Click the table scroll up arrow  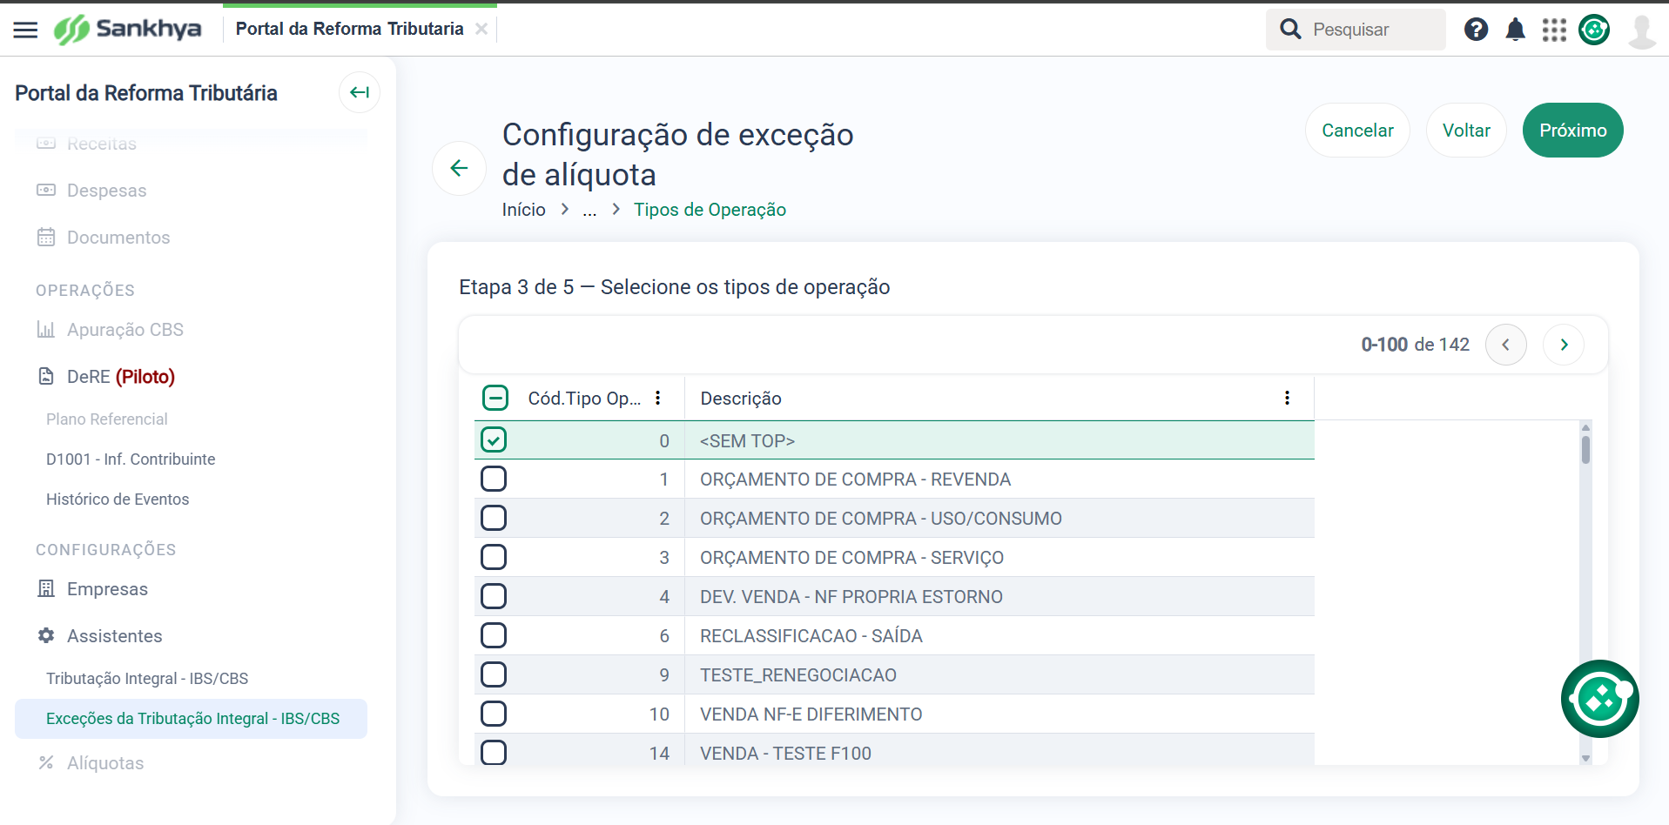pos(1585,427)
